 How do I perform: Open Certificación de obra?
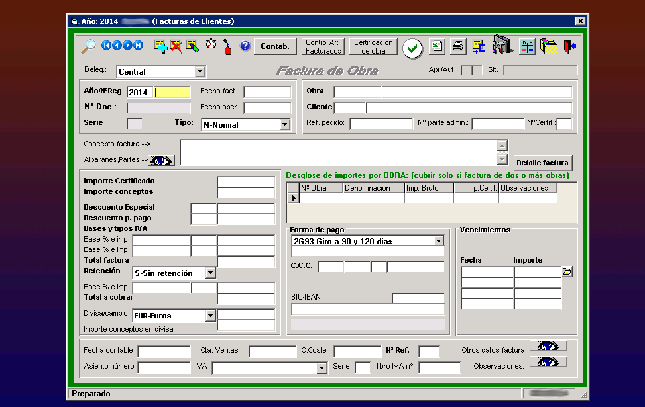click(x=373, y=46)
